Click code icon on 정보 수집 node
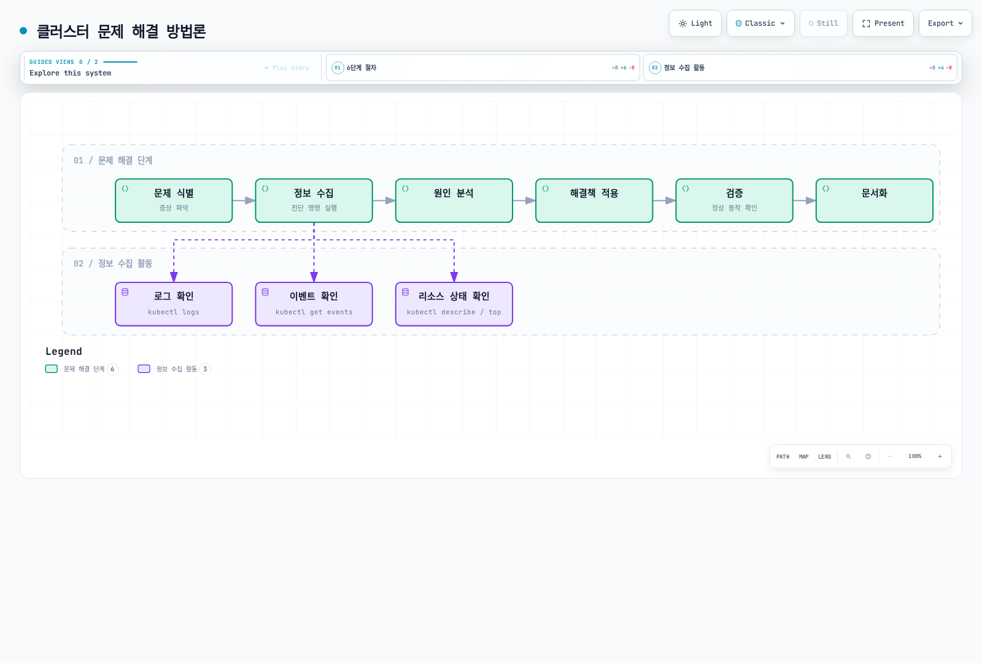The width and height of the screenshot is (982, 663). (265, 188)
